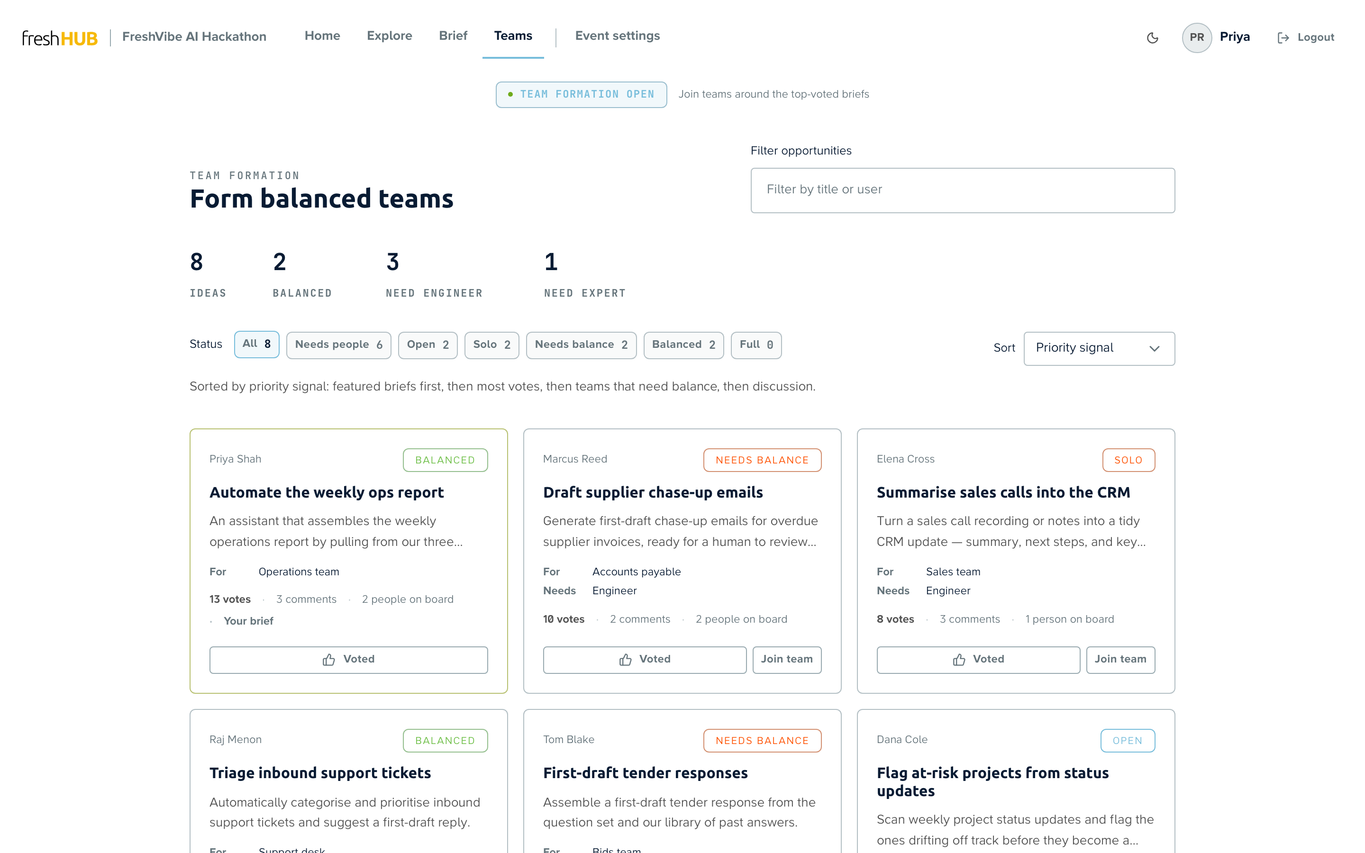Click the SOLO badge on Elena Cross's card
1365x853 pixels.
1128,460
